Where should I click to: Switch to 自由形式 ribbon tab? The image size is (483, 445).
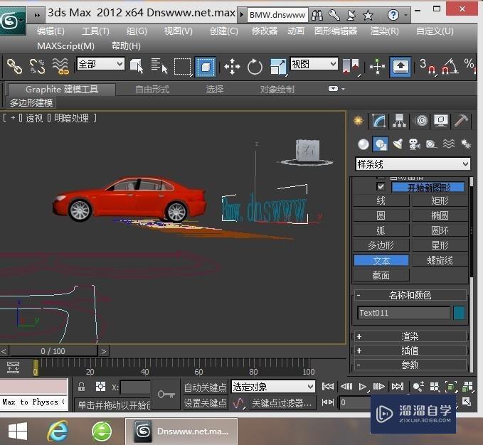click(152, 90)
